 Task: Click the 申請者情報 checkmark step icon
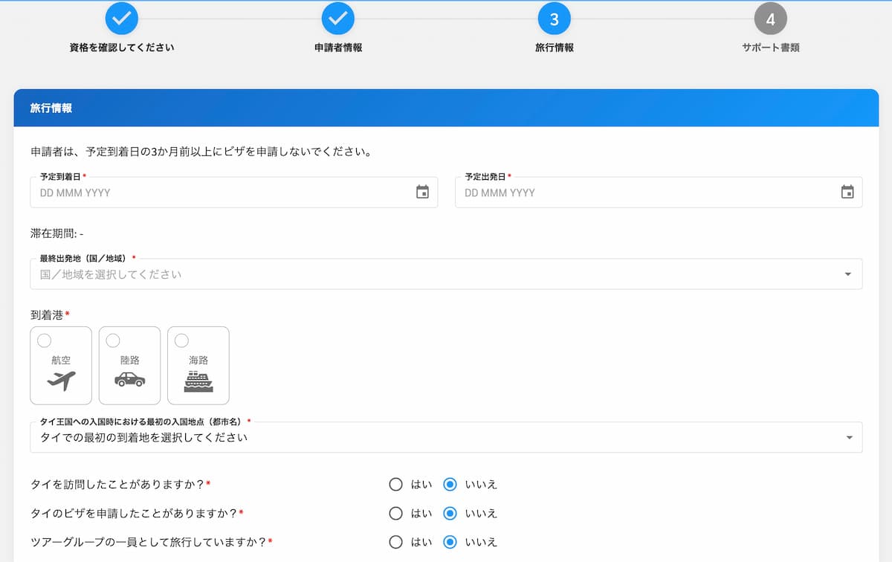tap(337, 19)
